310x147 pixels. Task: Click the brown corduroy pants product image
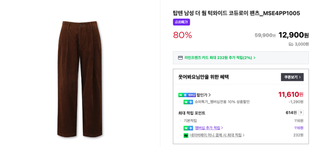point(80,79)
